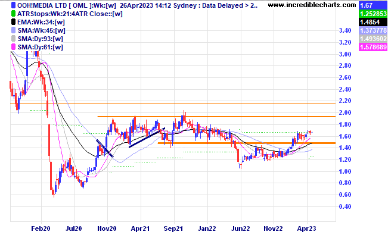The image size is (388, 235).
Task: Click the Jun22 date axis label
Action: click(x=240, y=228)
